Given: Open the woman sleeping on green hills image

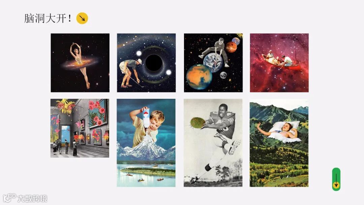Looking at the screenshot, I should pos(279,143).
